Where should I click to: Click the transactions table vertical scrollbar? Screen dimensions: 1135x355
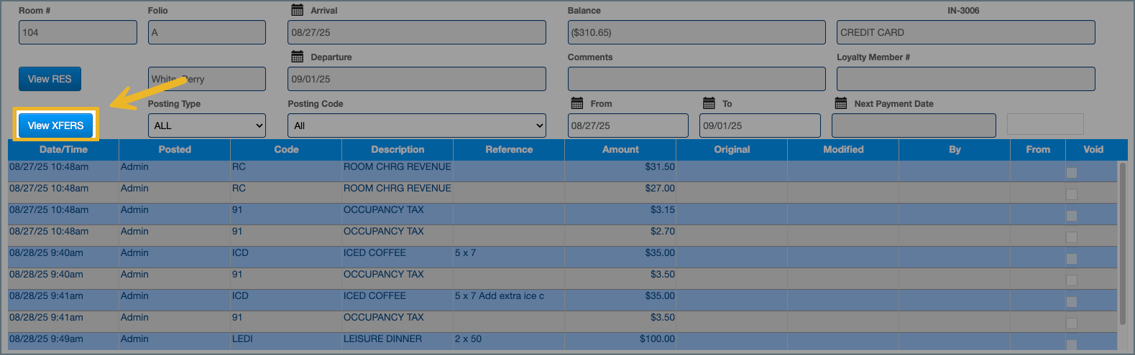coord(1122,244)
